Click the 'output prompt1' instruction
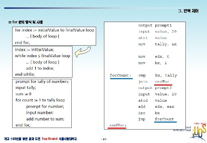 click(x=155, y=25)
